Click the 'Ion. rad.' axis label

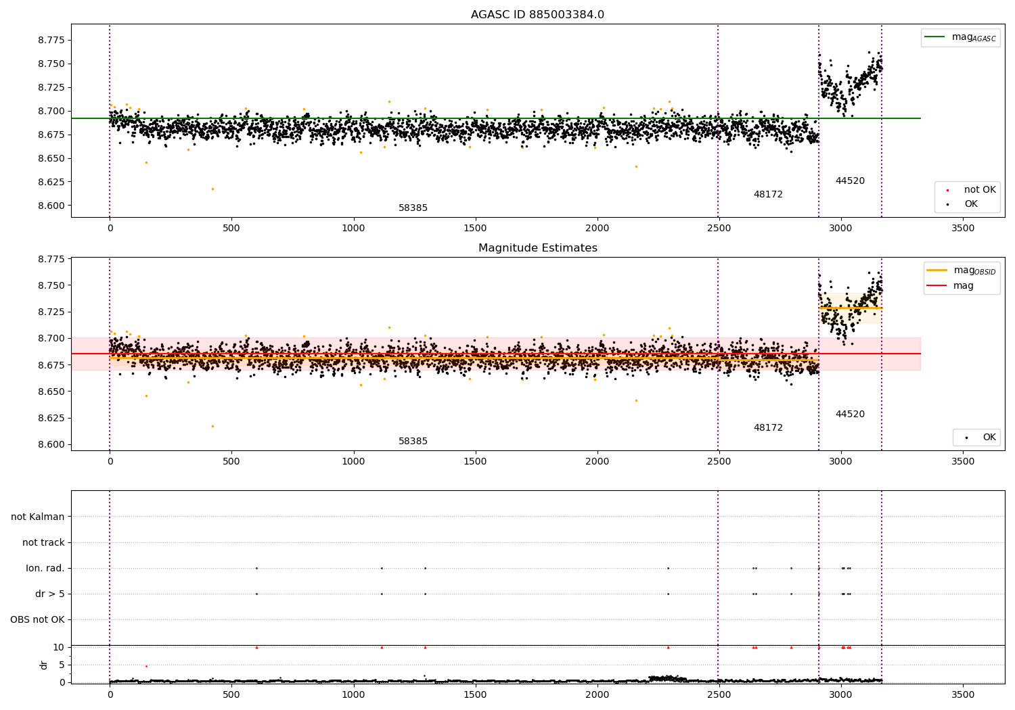point(45,568)
